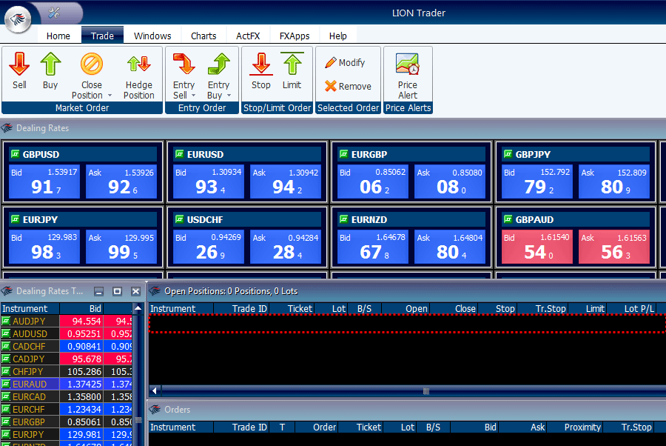Expand the Entry Buy dropdown arrow

coord(229,96)
